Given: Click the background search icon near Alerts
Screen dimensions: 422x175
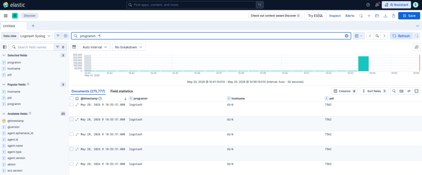Looking at the screenshot, I should [x=361, y=16].
